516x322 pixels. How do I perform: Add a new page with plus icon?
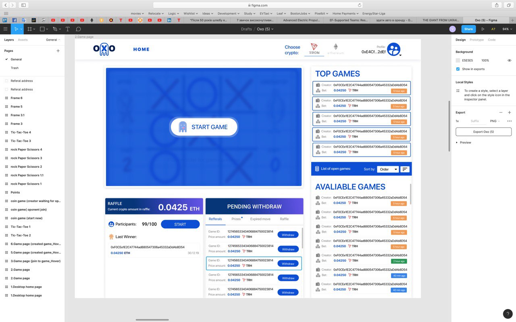[x=58, y=51]
